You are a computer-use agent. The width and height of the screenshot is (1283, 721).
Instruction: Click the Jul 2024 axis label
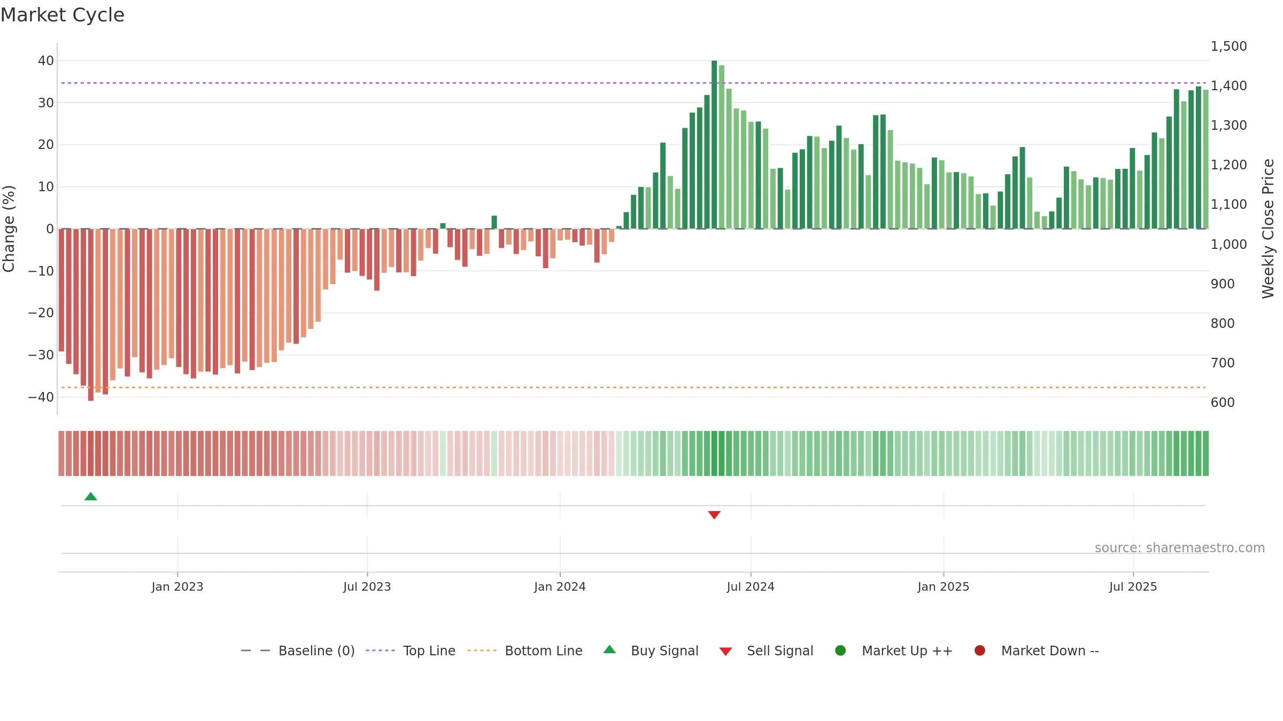pyautogui.click(x=751, y=587)
